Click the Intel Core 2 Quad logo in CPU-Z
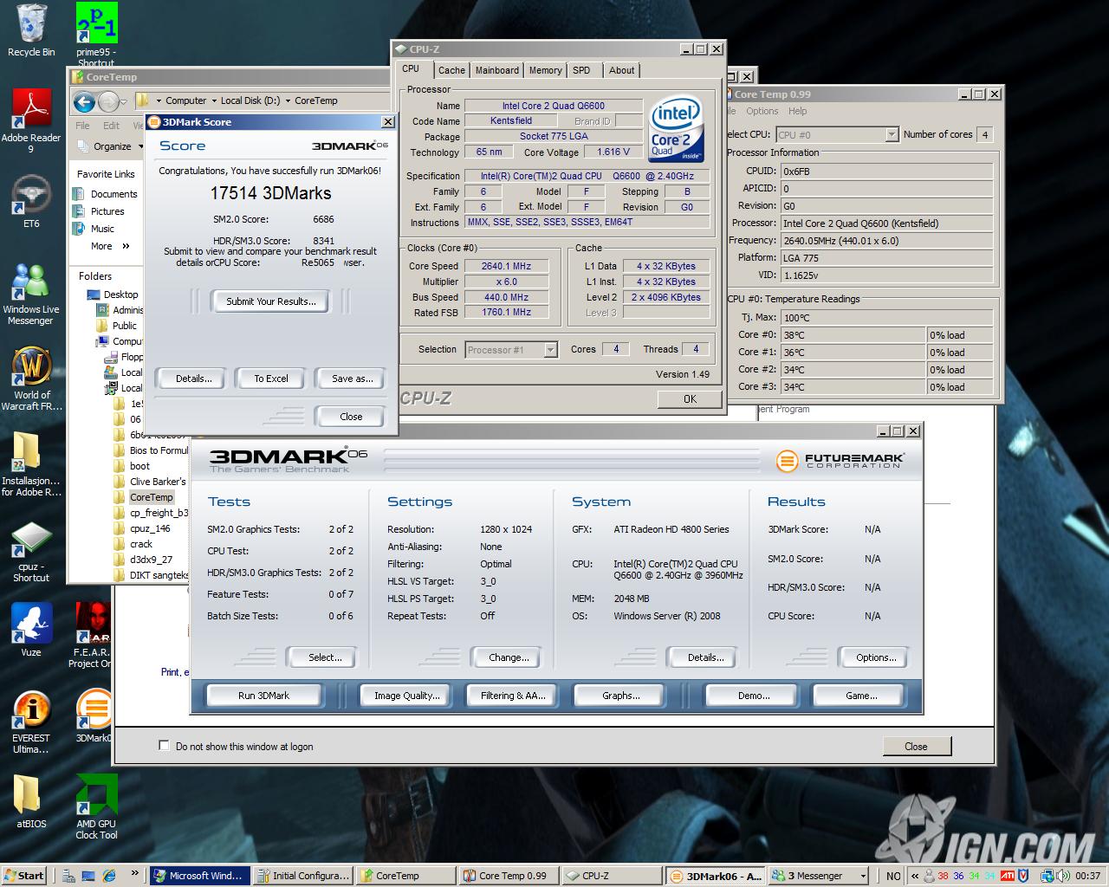 (x=675, y=129)
